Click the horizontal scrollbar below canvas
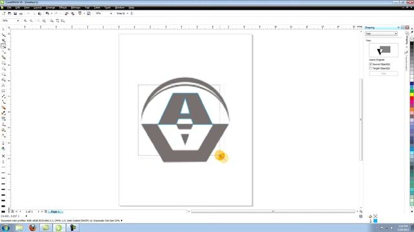The height and width of the screenshot is (232, 414). [x=273, y=211]
